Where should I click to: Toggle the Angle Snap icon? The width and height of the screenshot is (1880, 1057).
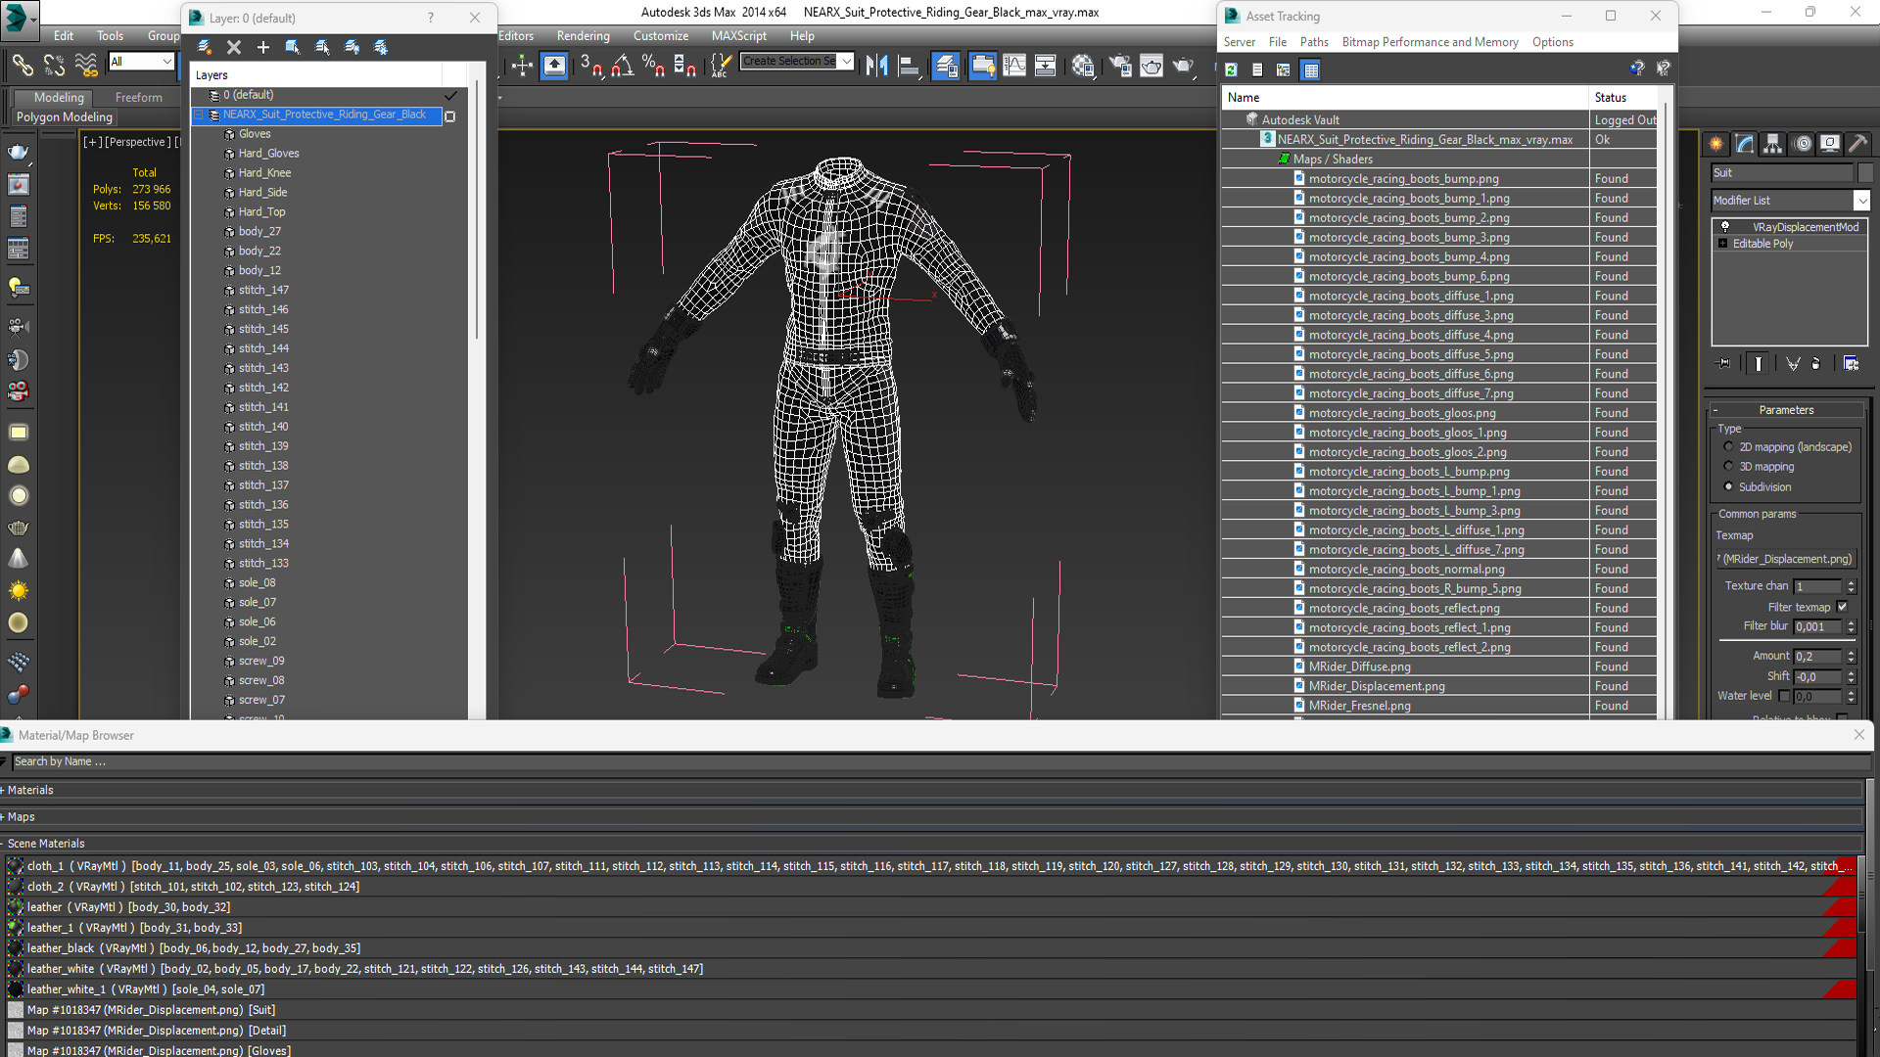coord(622,66)
